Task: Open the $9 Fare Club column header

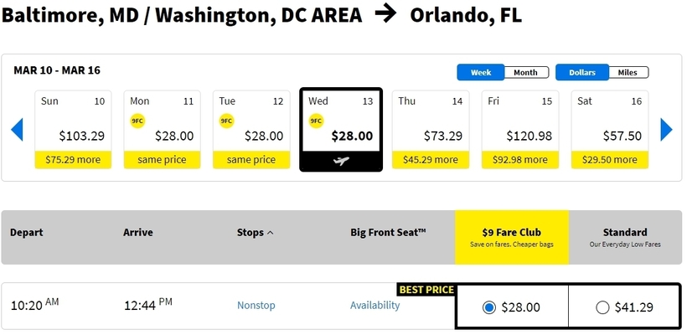Action: 512,237
